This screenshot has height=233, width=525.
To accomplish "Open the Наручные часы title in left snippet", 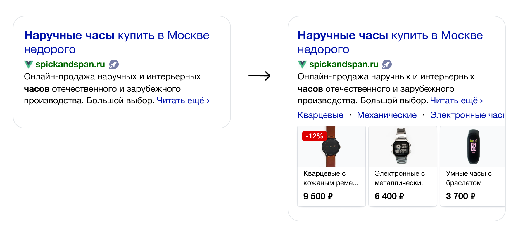I will coord(69,35).
